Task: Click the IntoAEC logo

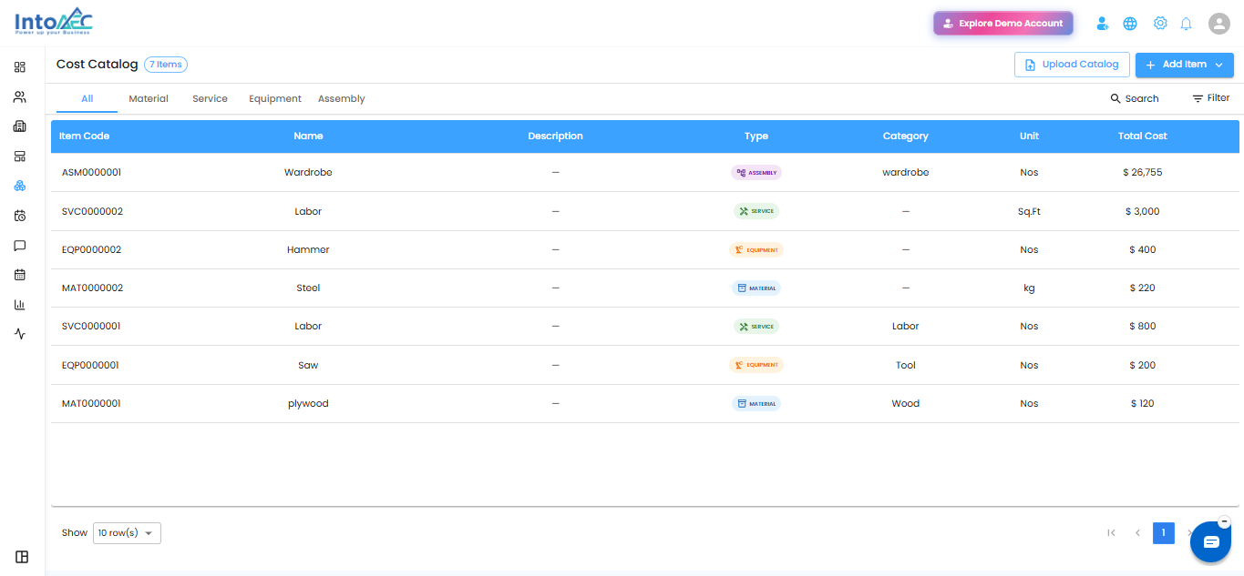Action: coord(54,22)
